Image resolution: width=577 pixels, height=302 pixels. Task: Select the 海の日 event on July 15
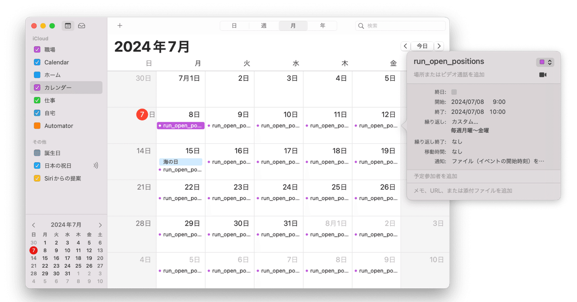pyautogui.click(x=180, y=161)
